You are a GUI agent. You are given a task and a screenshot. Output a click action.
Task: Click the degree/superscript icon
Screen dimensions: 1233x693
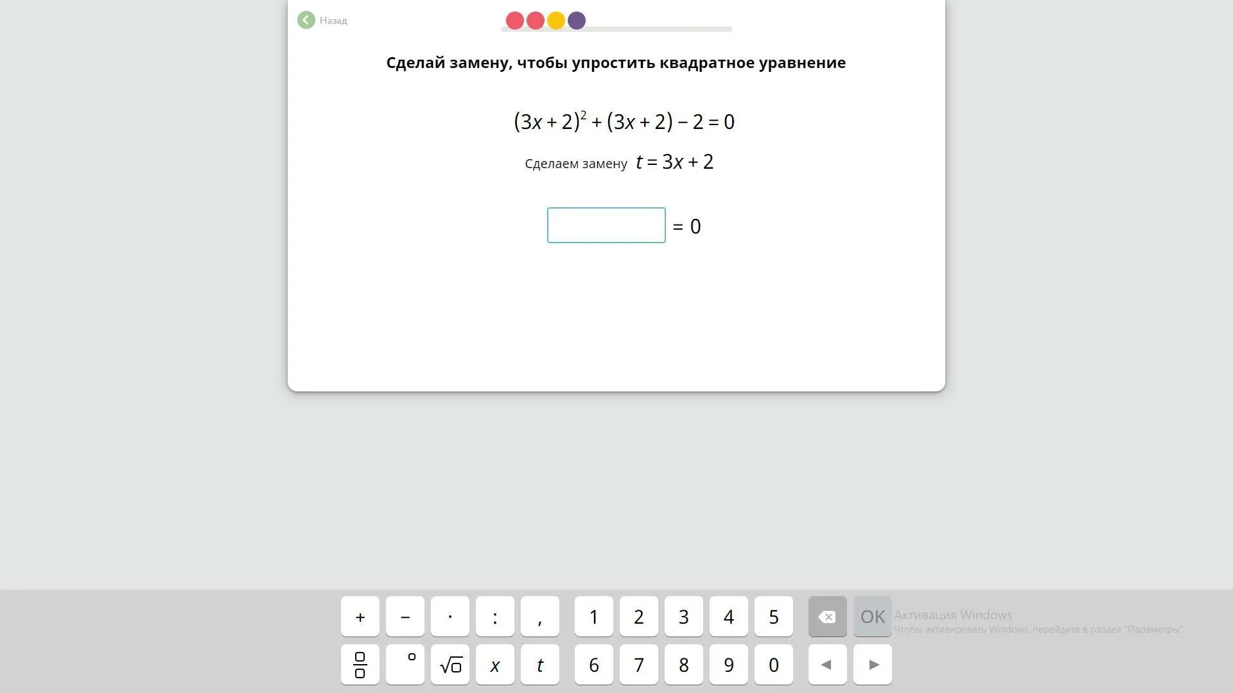point(405,664)
